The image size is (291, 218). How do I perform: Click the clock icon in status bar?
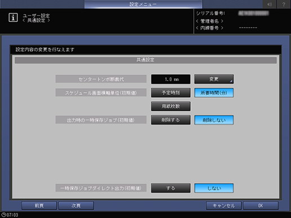pyautogui.click(x=3, y=215)
